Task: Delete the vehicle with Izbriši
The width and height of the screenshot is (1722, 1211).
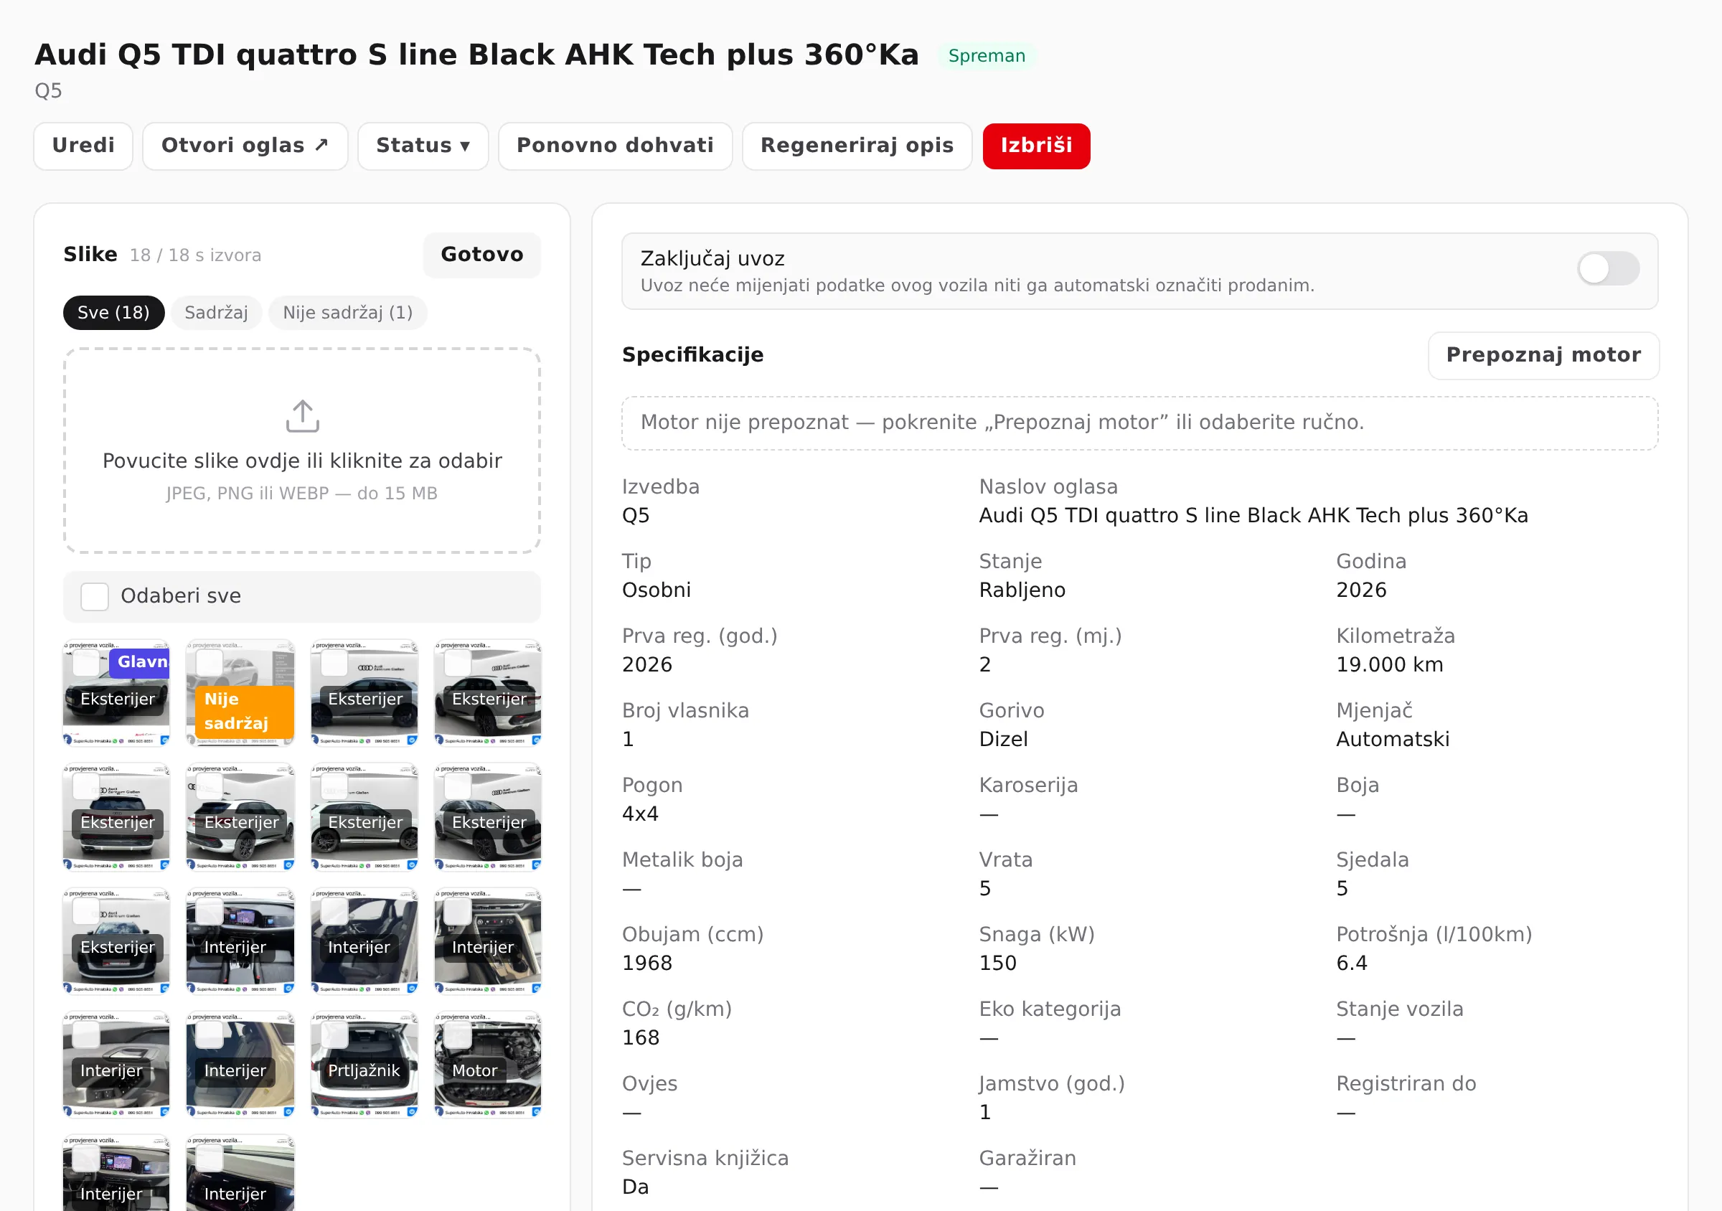Action: [x=1037, y=146]
